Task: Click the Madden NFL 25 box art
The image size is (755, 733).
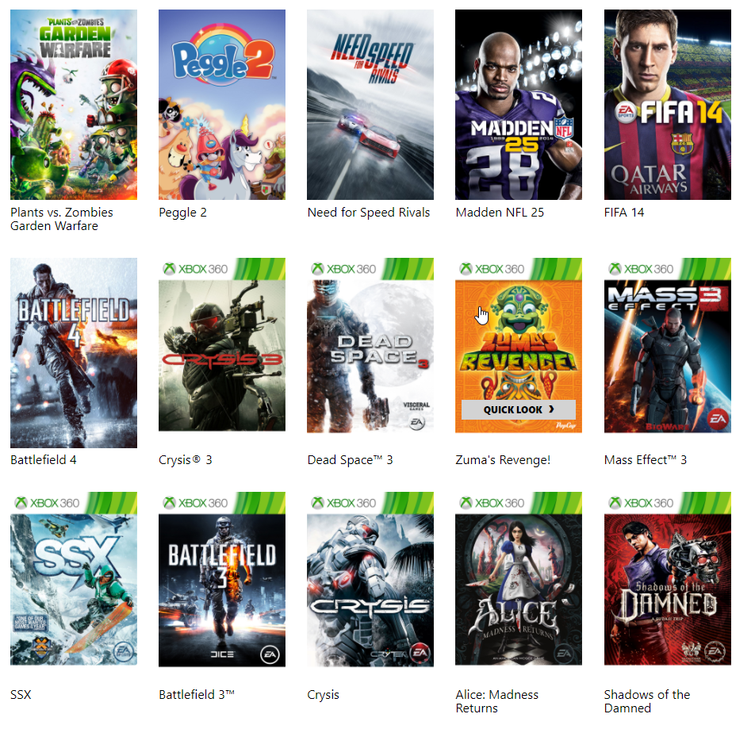Action: [x=518, y=105]
